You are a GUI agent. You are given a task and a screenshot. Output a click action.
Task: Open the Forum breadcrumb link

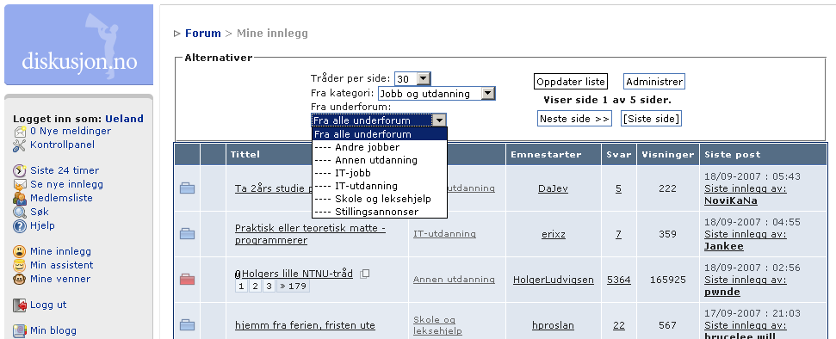tap(202, 33)
